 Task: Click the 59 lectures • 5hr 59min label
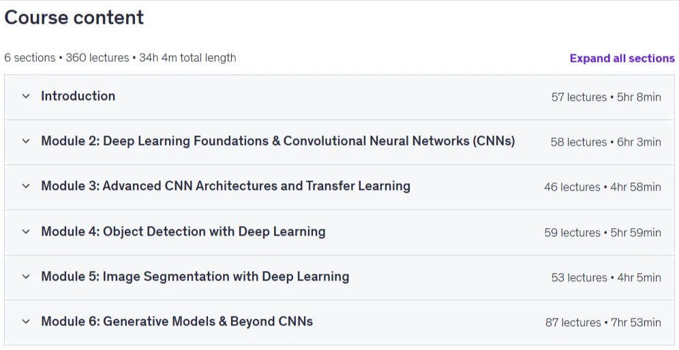point(603,232)
